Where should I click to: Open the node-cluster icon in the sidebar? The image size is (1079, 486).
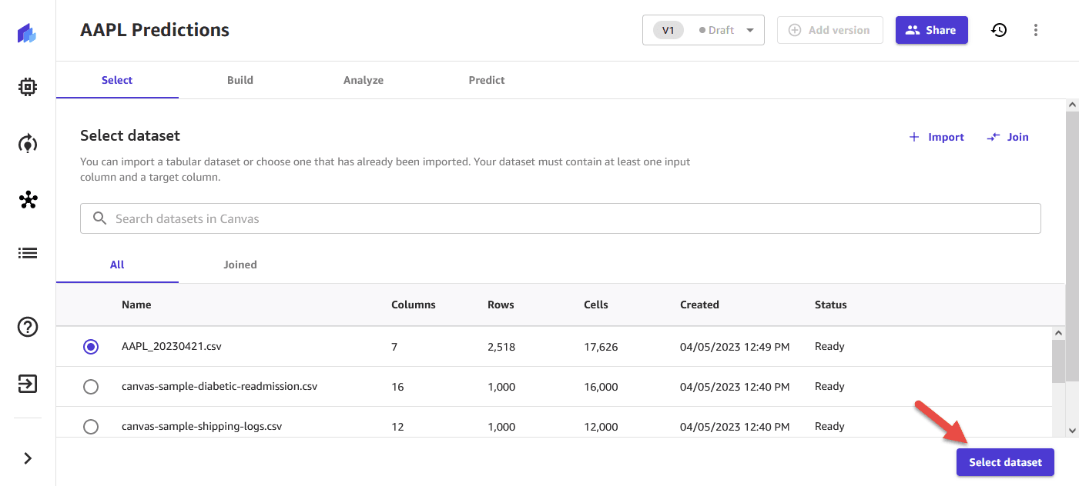pos(28,200)
